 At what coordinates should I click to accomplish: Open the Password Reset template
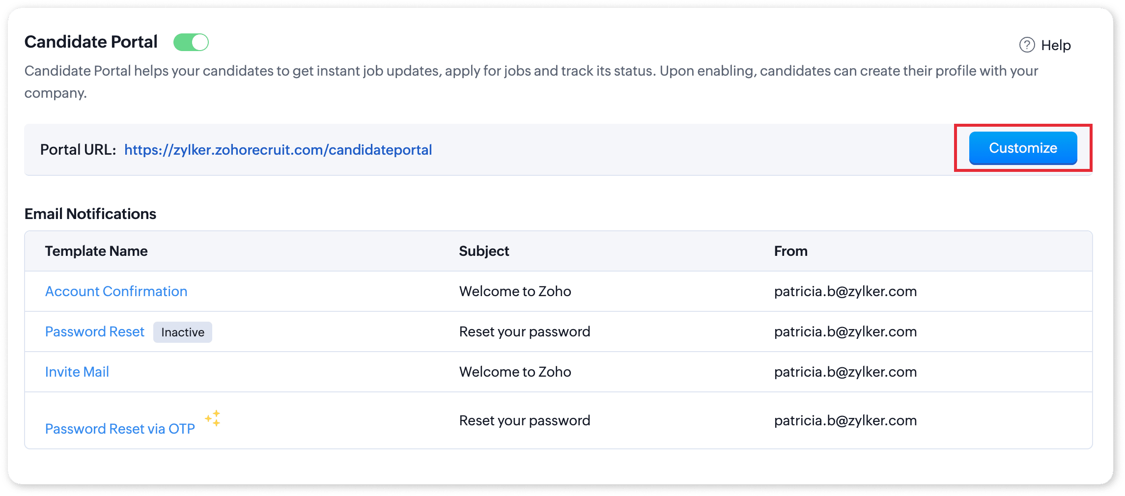pyautogui.click(x=95, y=331)
